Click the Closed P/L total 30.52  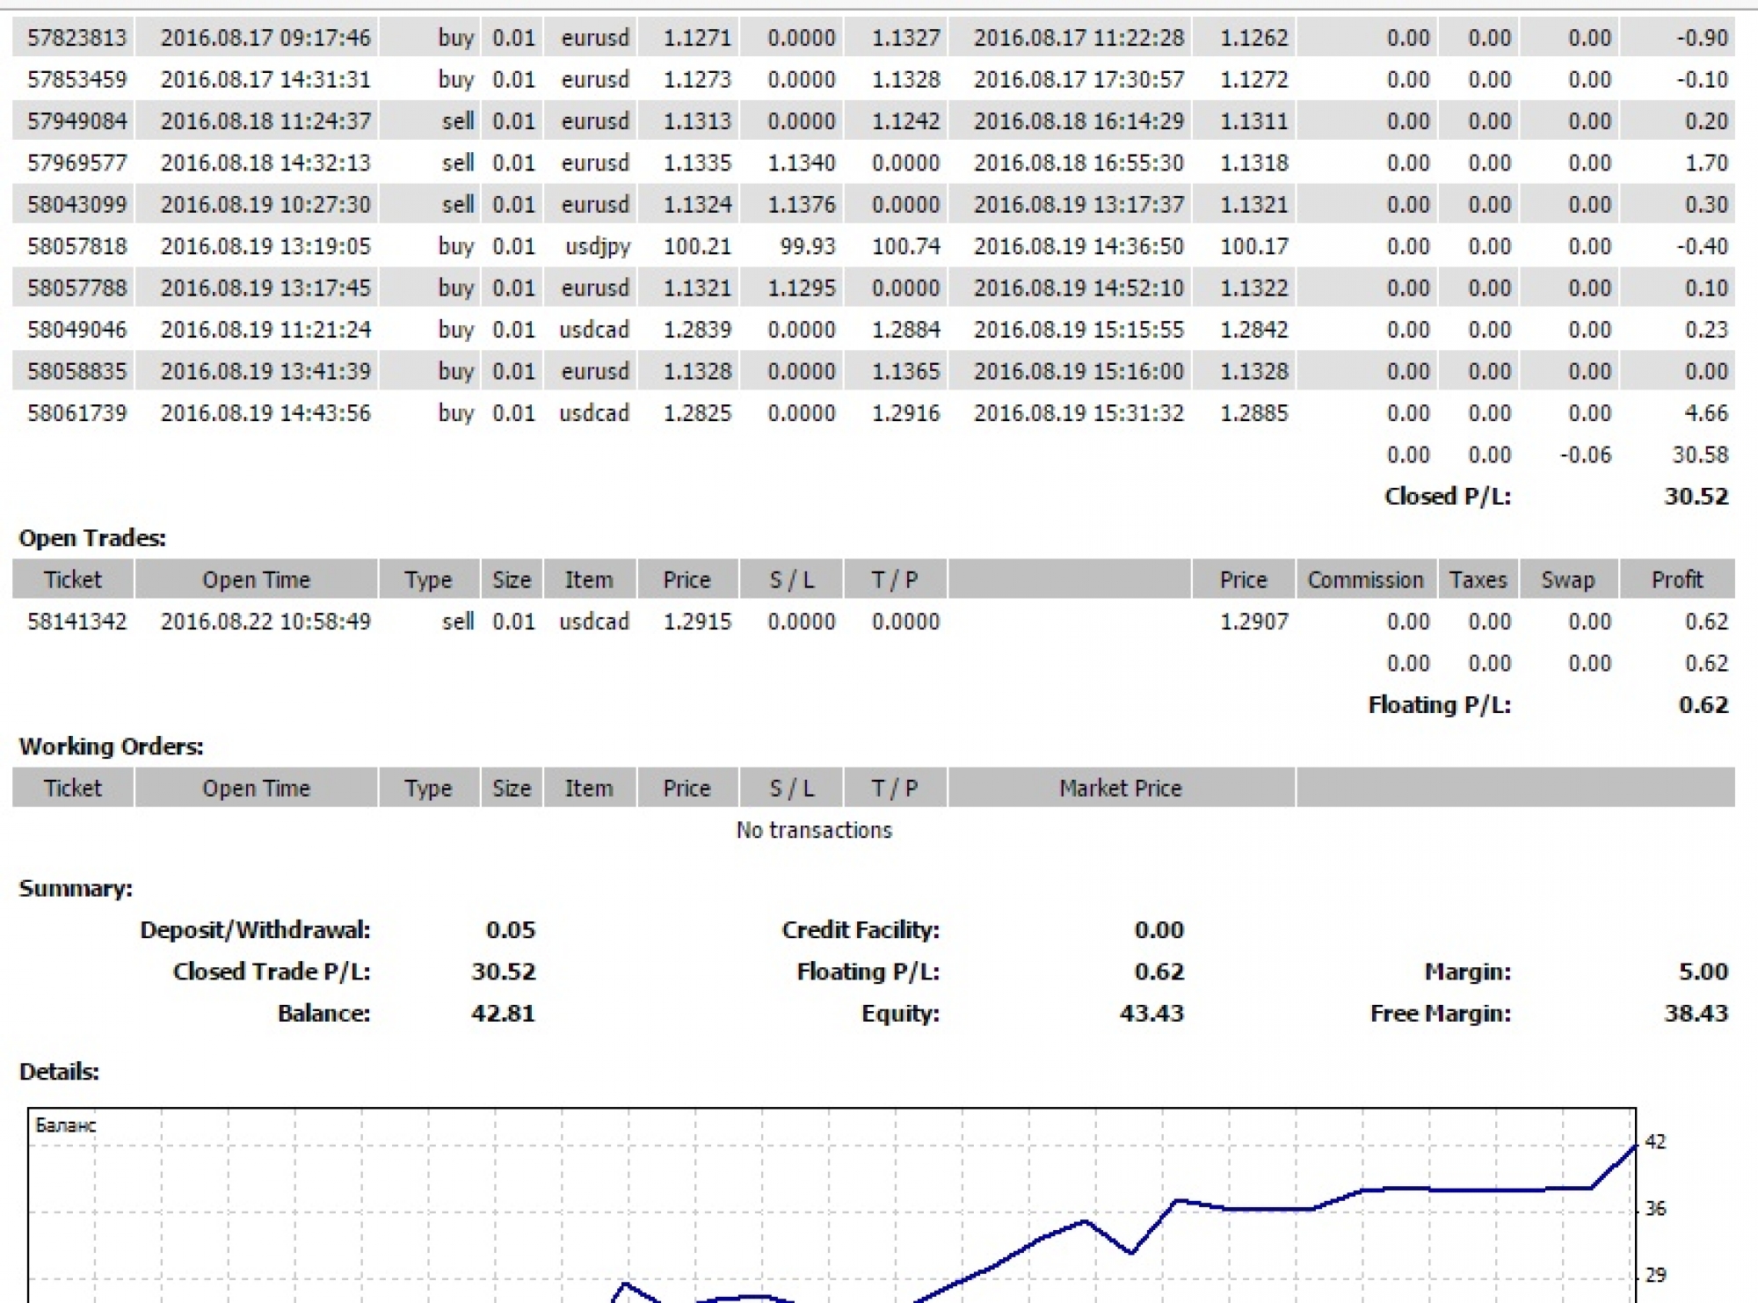(1696, 497)
